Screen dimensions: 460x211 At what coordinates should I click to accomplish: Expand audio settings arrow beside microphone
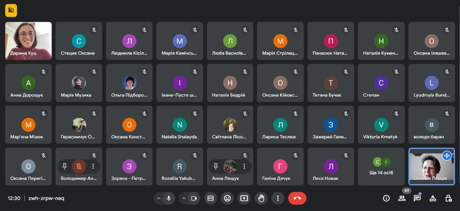[159, 198]
